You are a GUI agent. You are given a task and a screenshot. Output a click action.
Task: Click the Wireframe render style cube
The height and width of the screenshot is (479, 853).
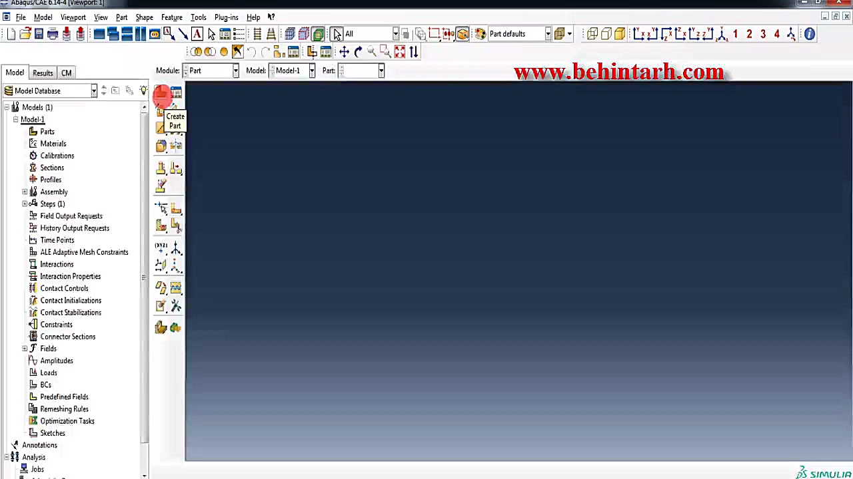tap(592, 34)
